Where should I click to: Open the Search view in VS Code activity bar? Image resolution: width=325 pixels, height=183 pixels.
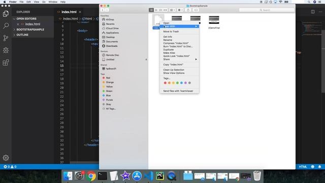6,26
